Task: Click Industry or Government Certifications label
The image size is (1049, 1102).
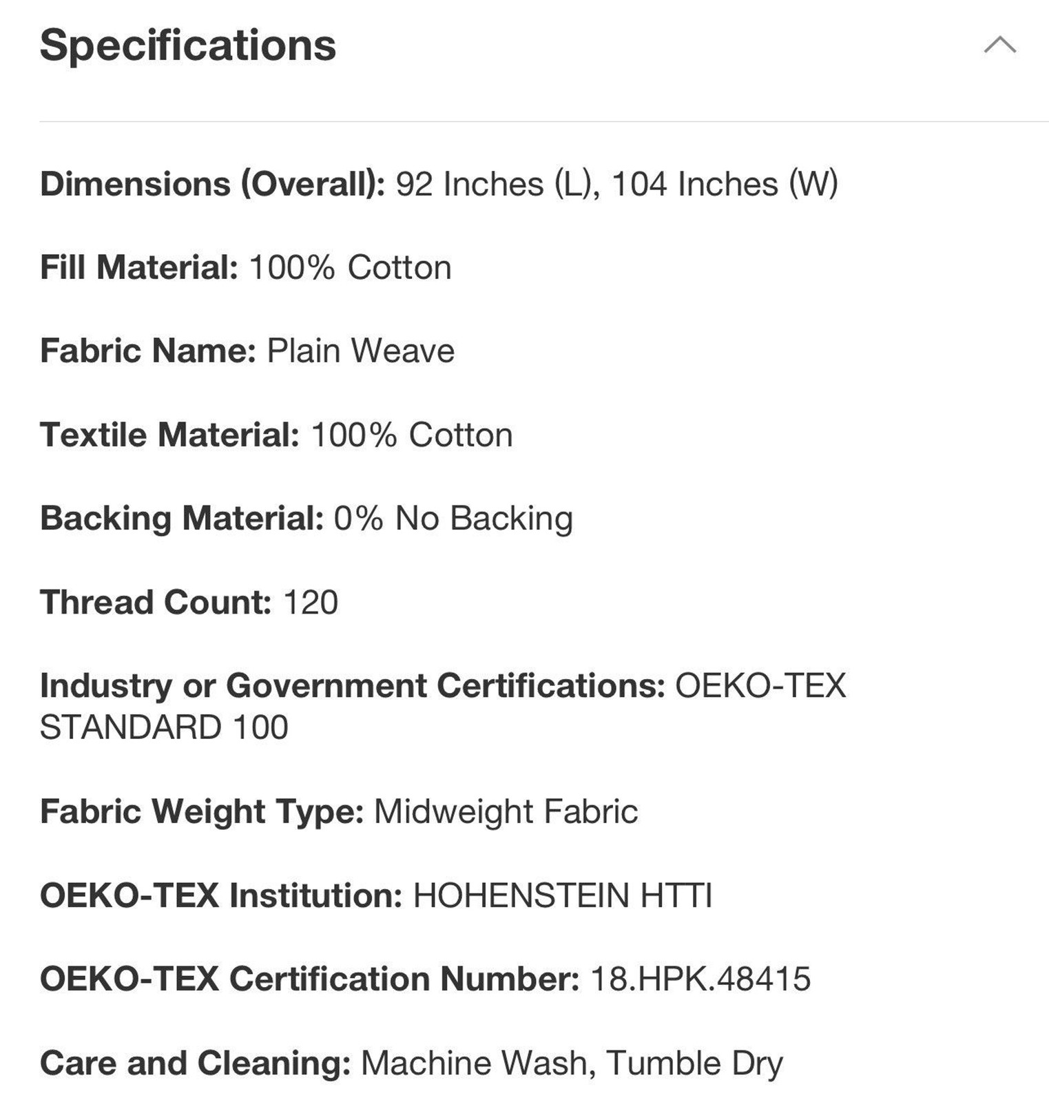Action: [x=353, y=685]
